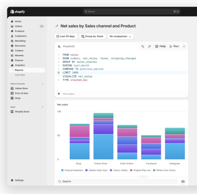The height and width of the screenshot is (194, 197).
Task: Click the Marketing target icon
Action: (x=12, y=41)
